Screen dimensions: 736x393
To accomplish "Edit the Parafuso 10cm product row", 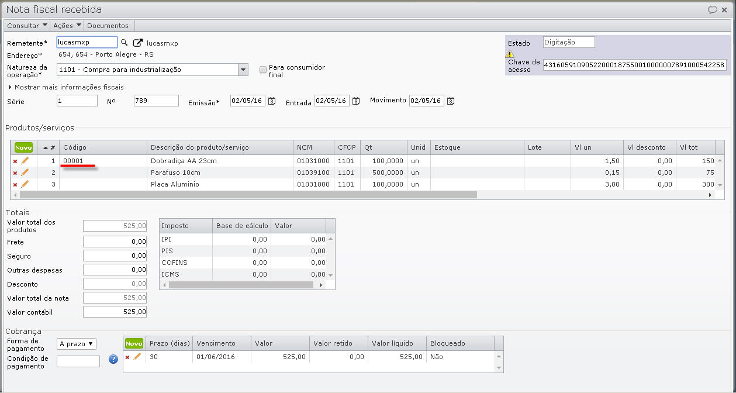I will coord(25,173).
